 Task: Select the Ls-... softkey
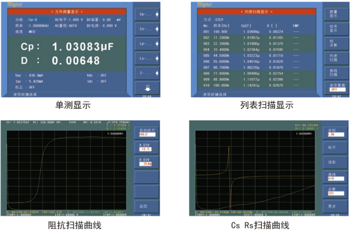pos(147,59)
